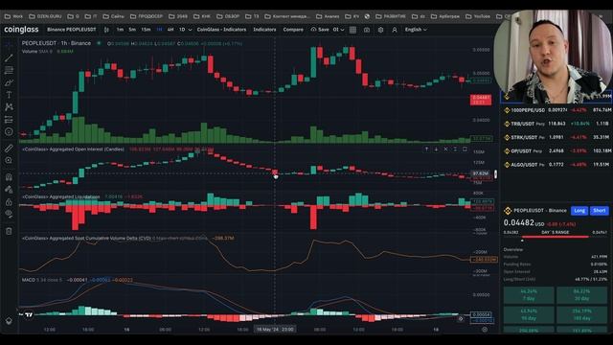Click the blue Short button

pos(600,211)
